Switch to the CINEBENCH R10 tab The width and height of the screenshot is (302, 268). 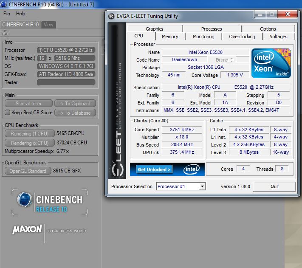[21, 25]
